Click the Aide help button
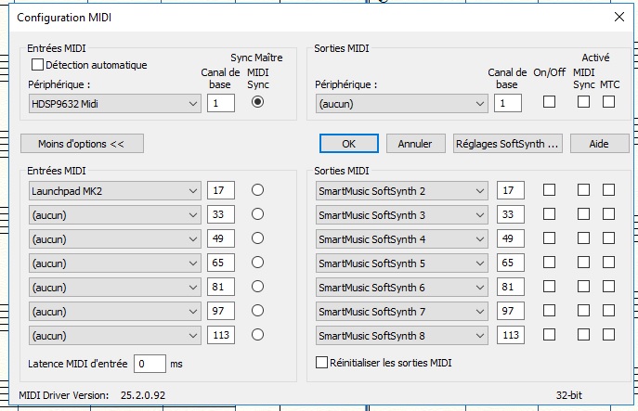638x411 pixels. pos(599,144)
